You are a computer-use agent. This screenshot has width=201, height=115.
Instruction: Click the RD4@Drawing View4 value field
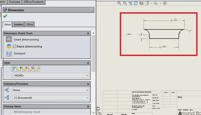coord(51,112)
